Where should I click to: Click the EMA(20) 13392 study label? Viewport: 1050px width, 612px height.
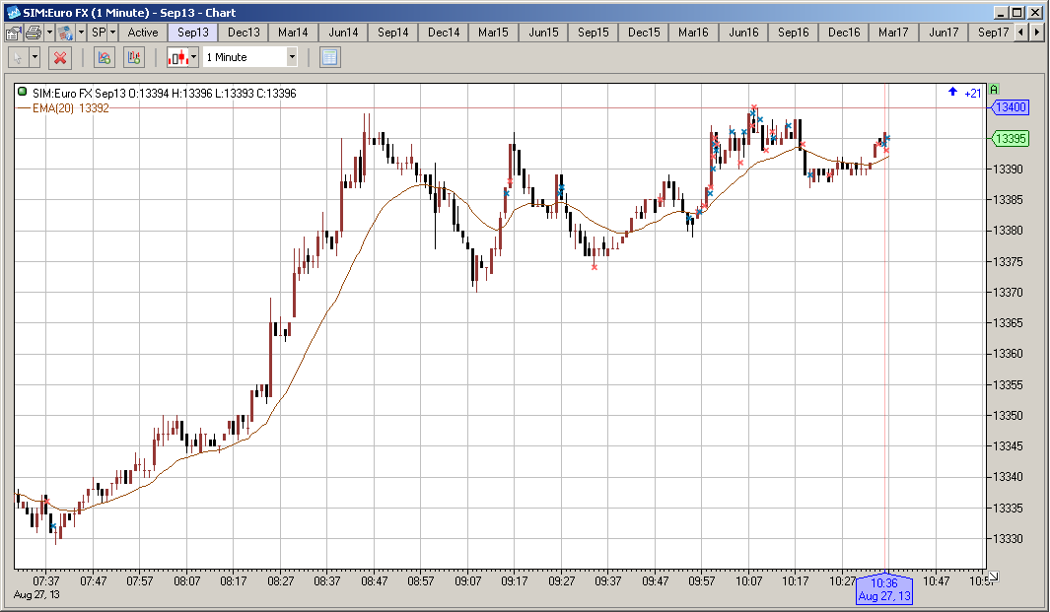(70, 108)
